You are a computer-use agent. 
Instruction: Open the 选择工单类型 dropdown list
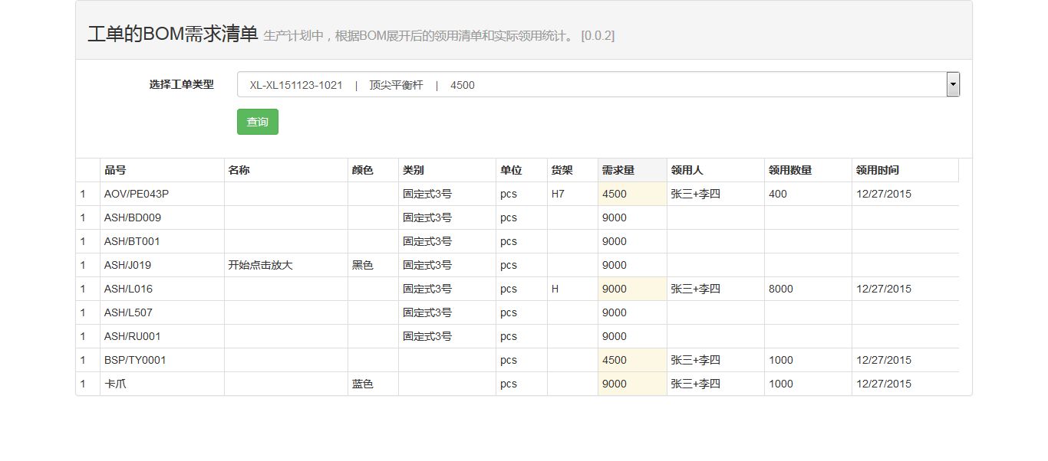click(591, 85)
